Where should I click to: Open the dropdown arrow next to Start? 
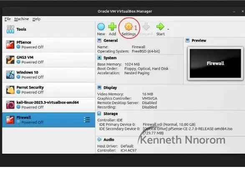click(168, 29)
